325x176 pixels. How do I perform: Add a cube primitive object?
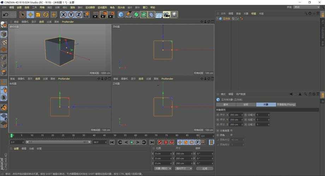pos(121,15)
